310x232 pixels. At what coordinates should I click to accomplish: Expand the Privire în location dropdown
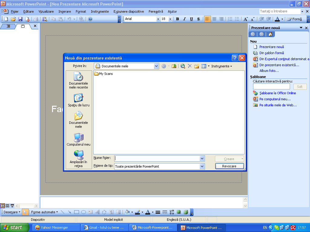(156, 66)
